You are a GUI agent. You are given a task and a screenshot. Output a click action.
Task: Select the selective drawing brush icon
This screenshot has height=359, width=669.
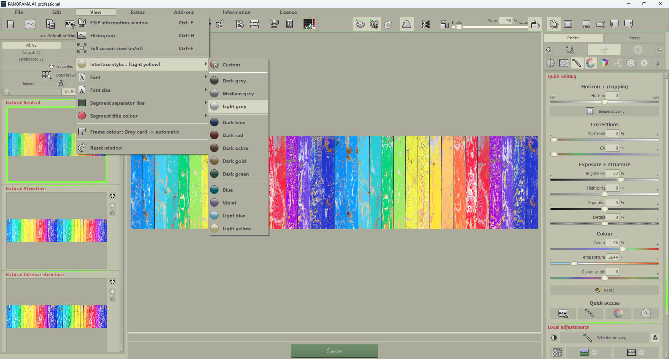[587, 338]
